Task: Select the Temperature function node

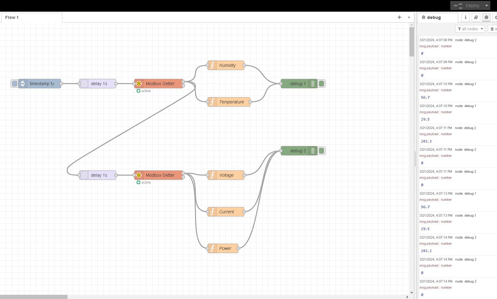Action: click(232, 102)
